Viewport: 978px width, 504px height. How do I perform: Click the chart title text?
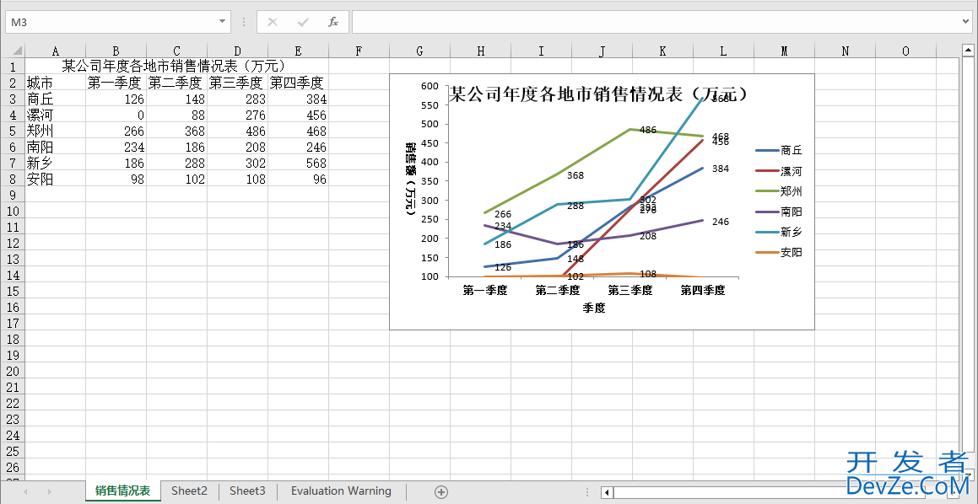click(x=599, y=94)
